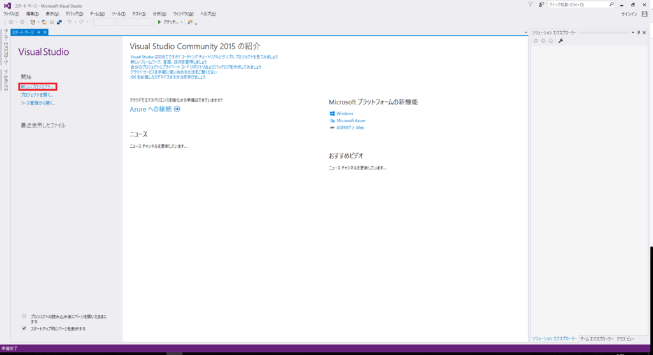Close the スタート ページ tab
653x355 pixels.
pos(45,32)
